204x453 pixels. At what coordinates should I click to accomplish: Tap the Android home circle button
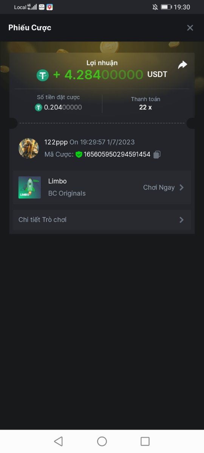pos(102,441)
